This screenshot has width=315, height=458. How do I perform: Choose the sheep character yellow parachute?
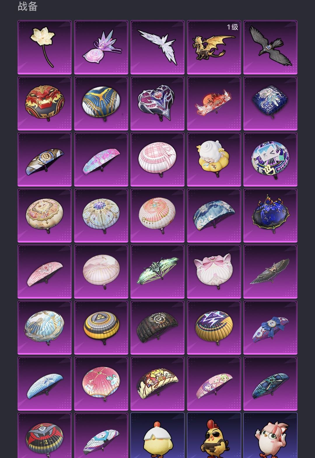[214, 159]
